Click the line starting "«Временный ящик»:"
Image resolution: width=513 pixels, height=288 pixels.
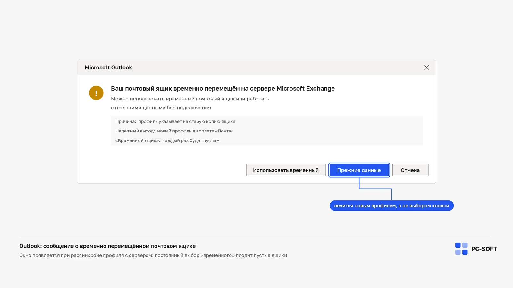167,140
